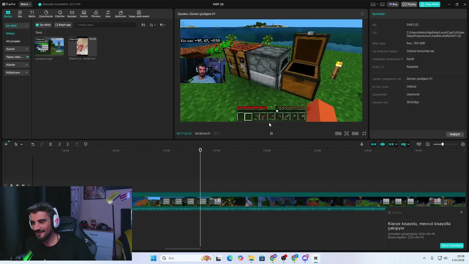Image resolution: width=469 pixels, height=264 pixels.
Task: Toggle the player safe-zone scan icon
Action: pyautogui.click(x=347, y=133)
